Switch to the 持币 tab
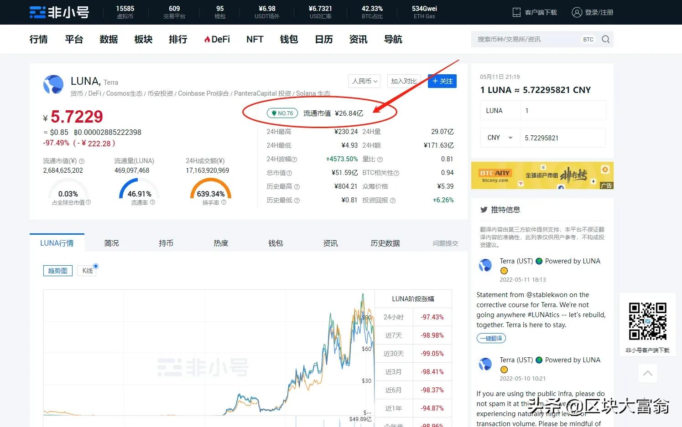Image resolution: width=682 pixels, height=427 pixels. 166,243
